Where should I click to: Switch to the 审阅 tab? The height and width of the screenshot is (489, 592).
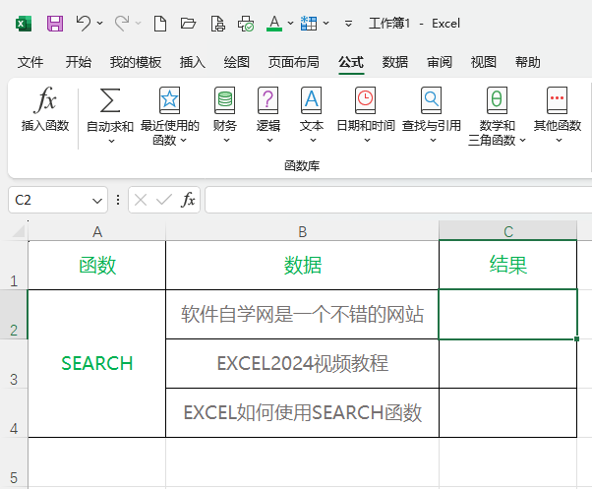(440, 62)
